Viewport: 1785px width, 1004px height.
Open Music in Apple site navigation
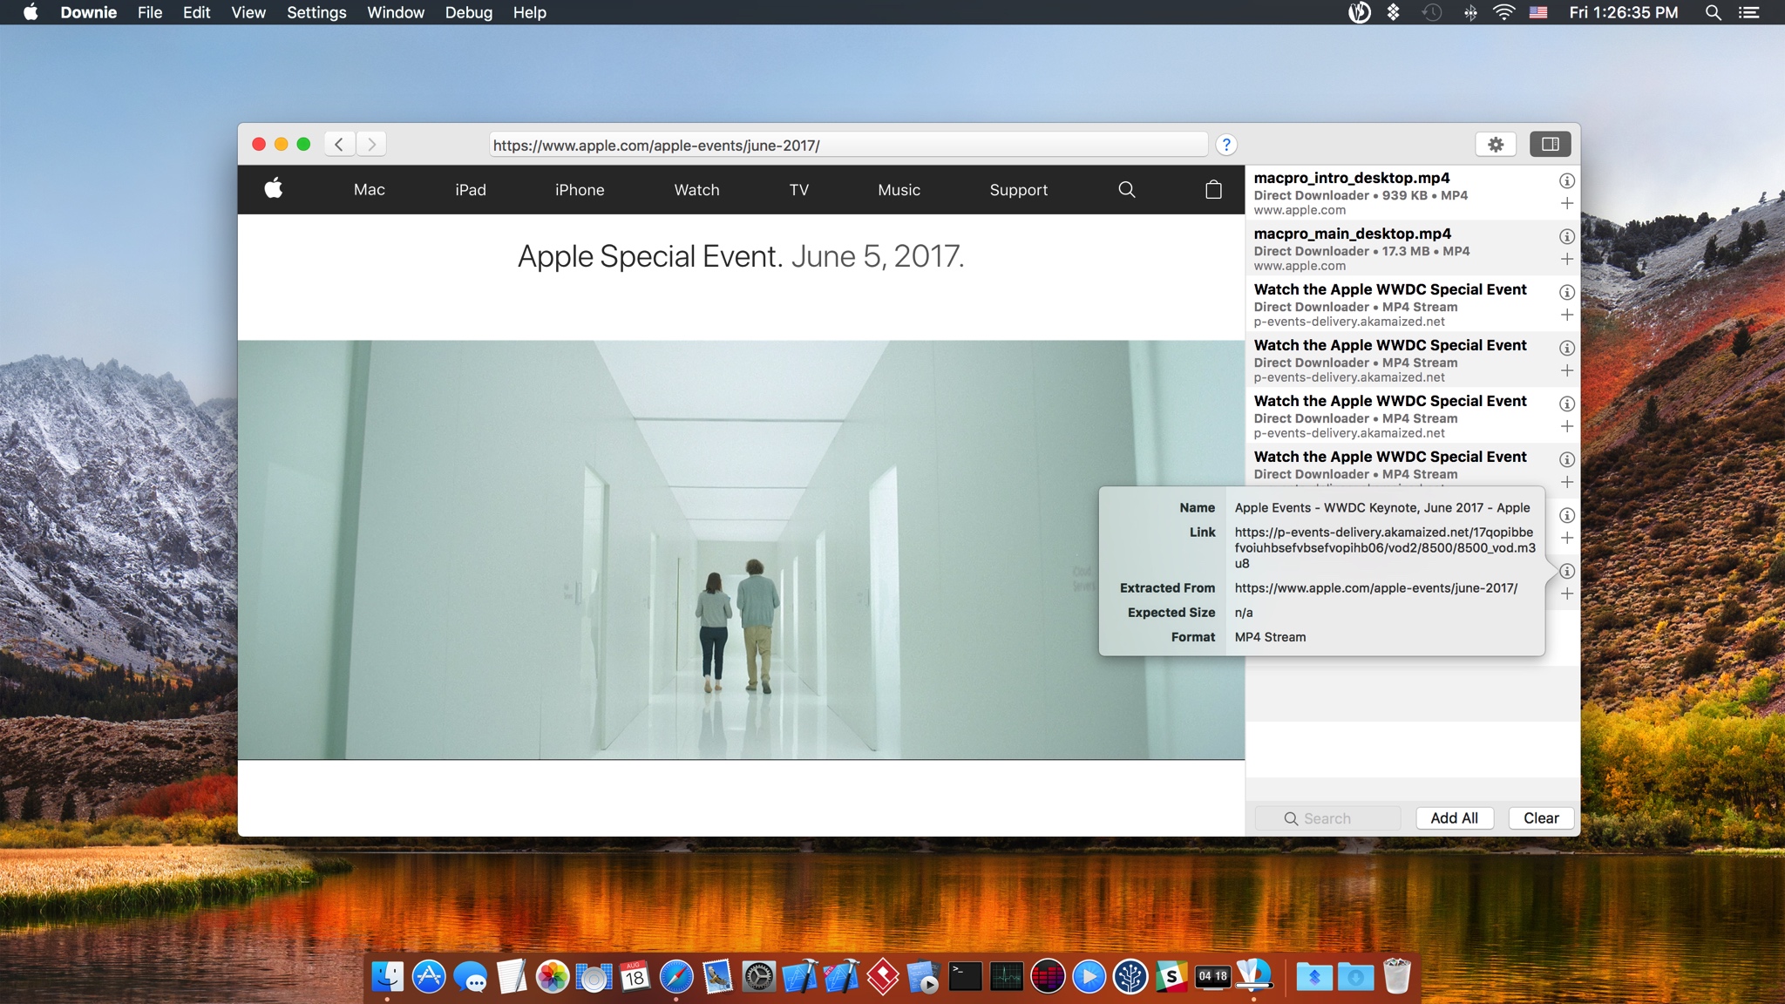coord(899,190)
